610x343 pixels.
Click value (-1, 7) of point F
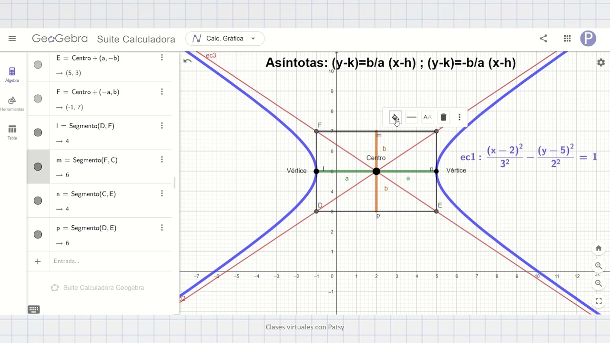click(74, 107)
